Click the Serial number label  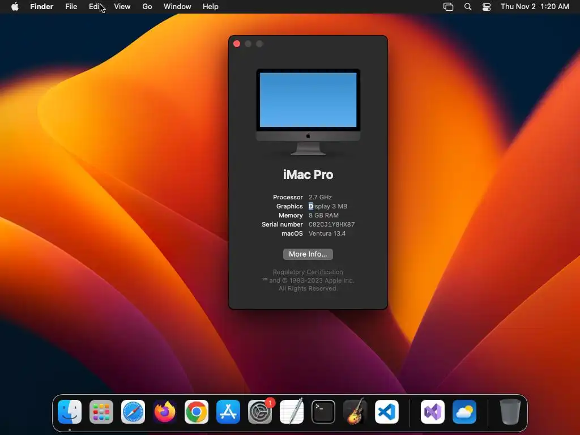coord(282,224)
